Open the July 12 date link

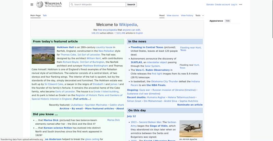tap(131, 116)
